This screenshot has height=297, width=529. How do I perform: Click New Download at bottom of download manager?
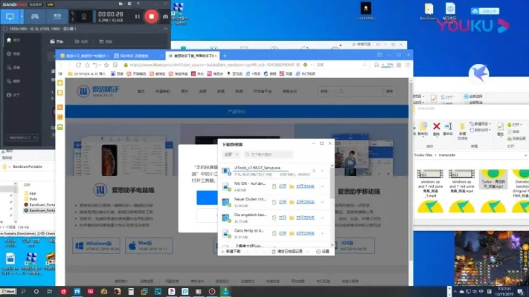(x=231, y=252)
